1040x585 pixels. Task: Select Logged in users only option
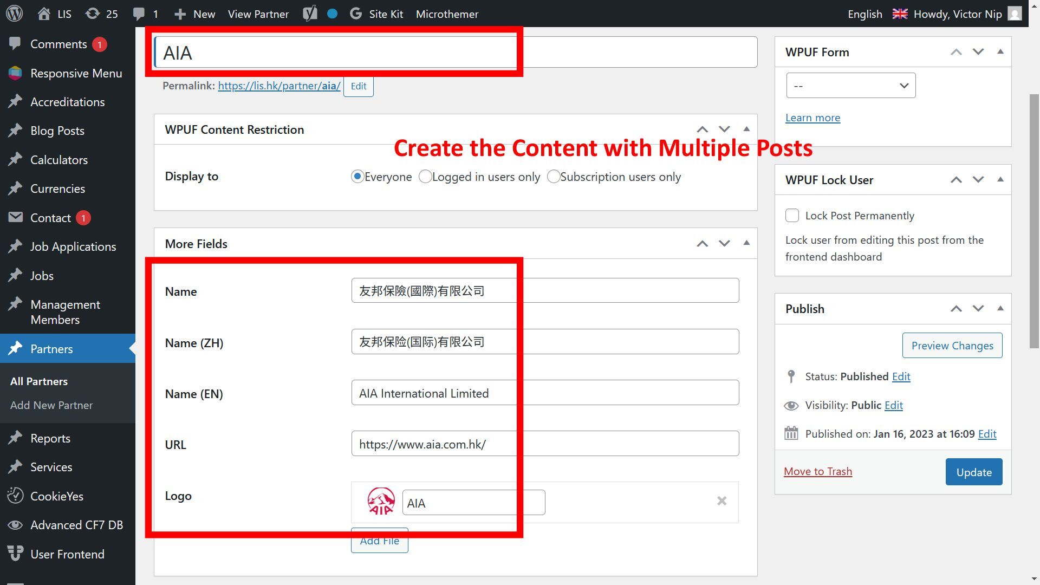tap(425, 177)
